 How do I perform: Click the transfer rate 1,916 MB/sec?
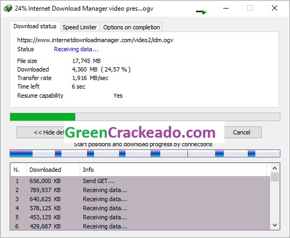tap(90, 78)
